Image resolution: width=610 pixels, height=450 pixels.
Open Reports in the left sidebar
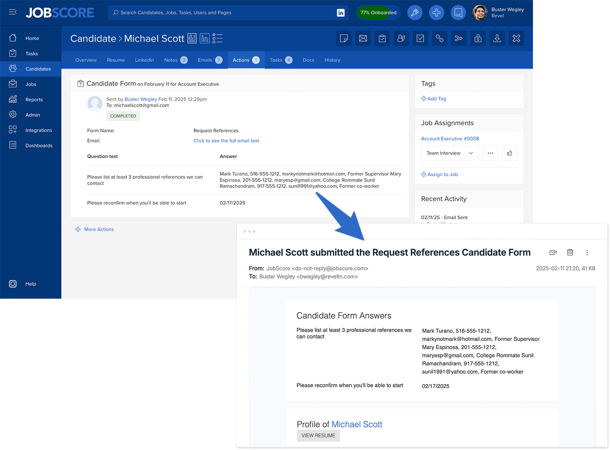click(34, 100)
